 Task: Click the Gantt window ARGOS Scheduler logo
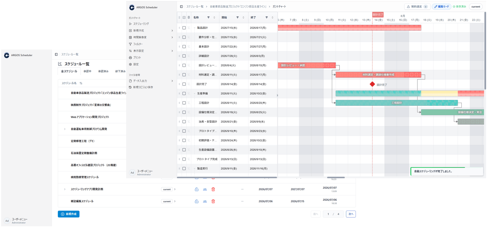(x=132, y=8)
